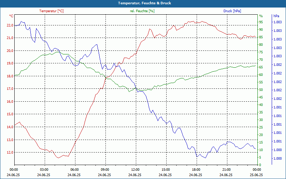Click the 5 humidity axis label

point(260,158)
